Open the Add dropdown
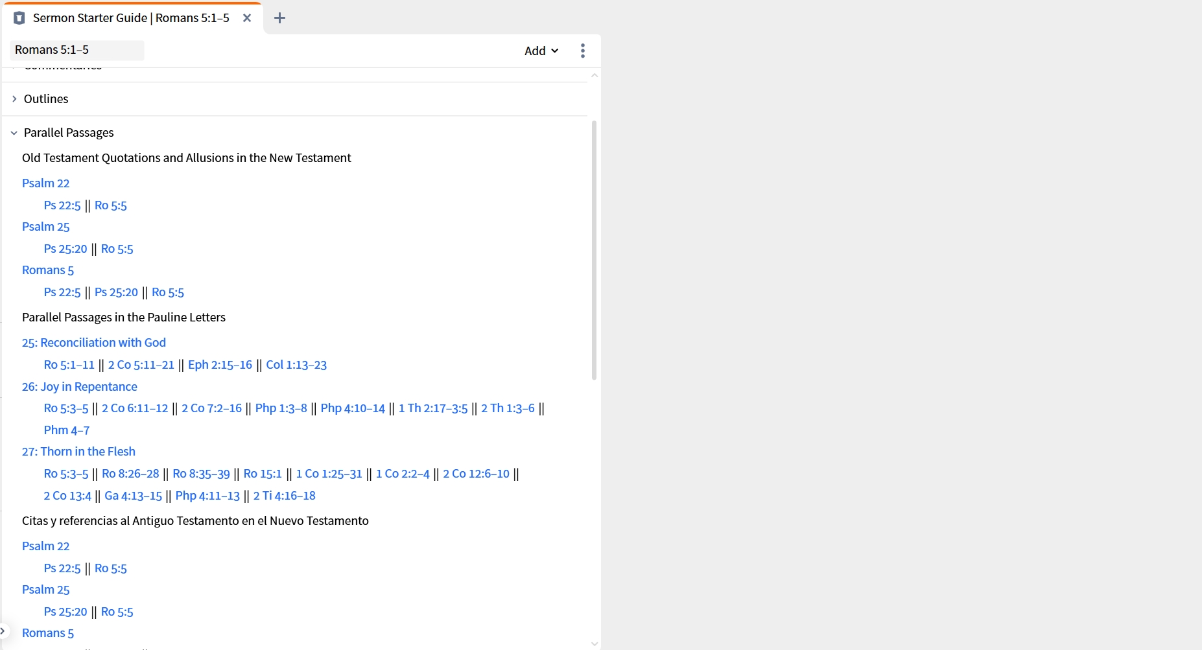Screen dimensions: 1202x650 (541, 51)
